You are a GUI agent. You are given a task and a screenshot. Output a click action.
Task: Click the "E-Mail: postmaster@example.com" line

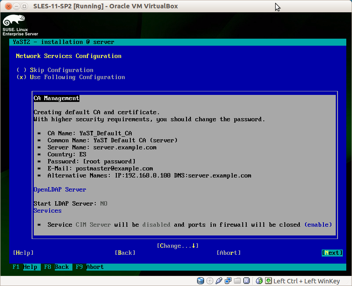pos(100,169)
